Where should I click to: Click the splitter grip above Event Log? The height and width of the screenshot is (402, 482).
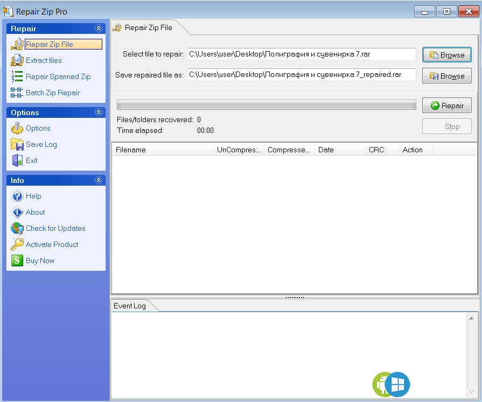295,297
